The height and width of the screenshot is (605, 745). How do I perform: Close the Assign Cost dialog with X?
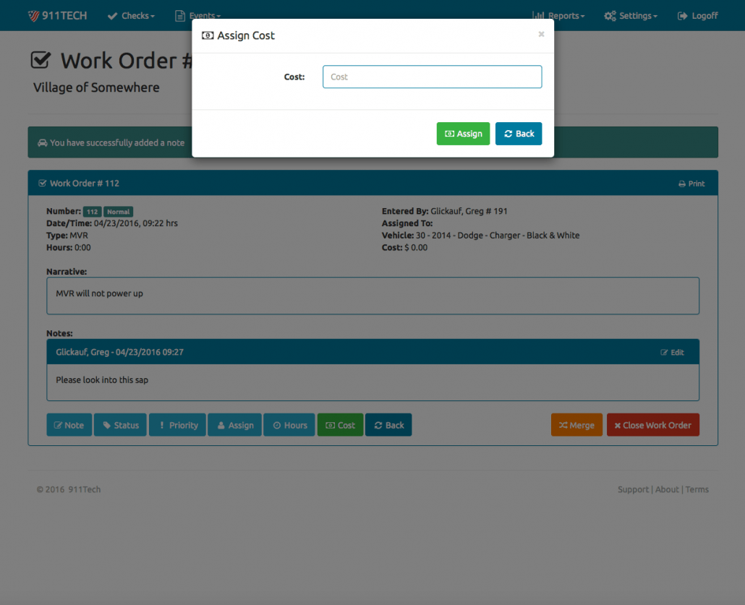click(541, 34)
